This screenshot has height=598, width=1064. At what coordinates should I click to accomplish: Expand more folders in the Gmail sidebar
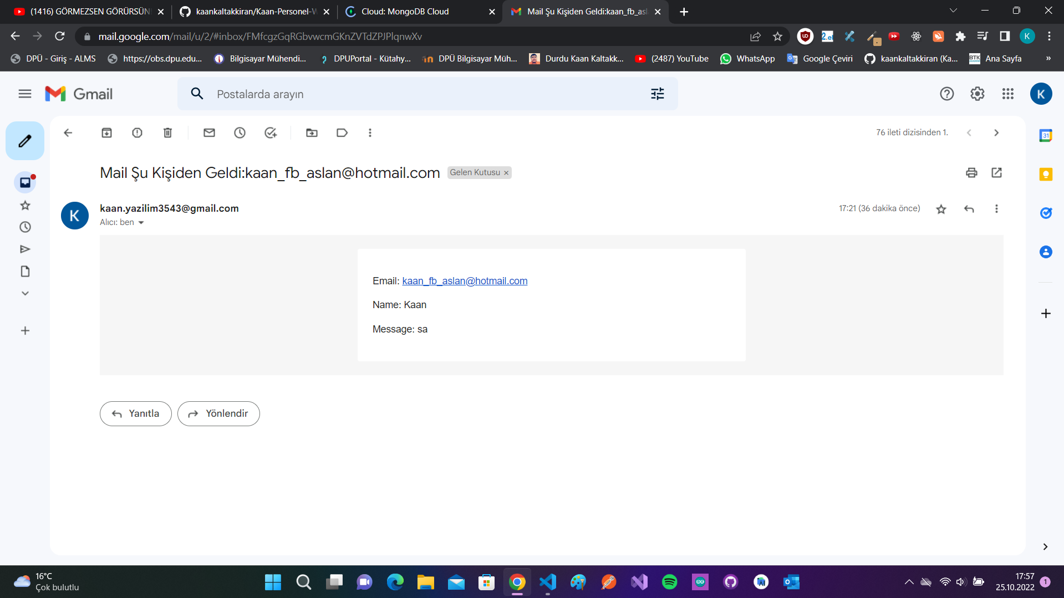24,293
